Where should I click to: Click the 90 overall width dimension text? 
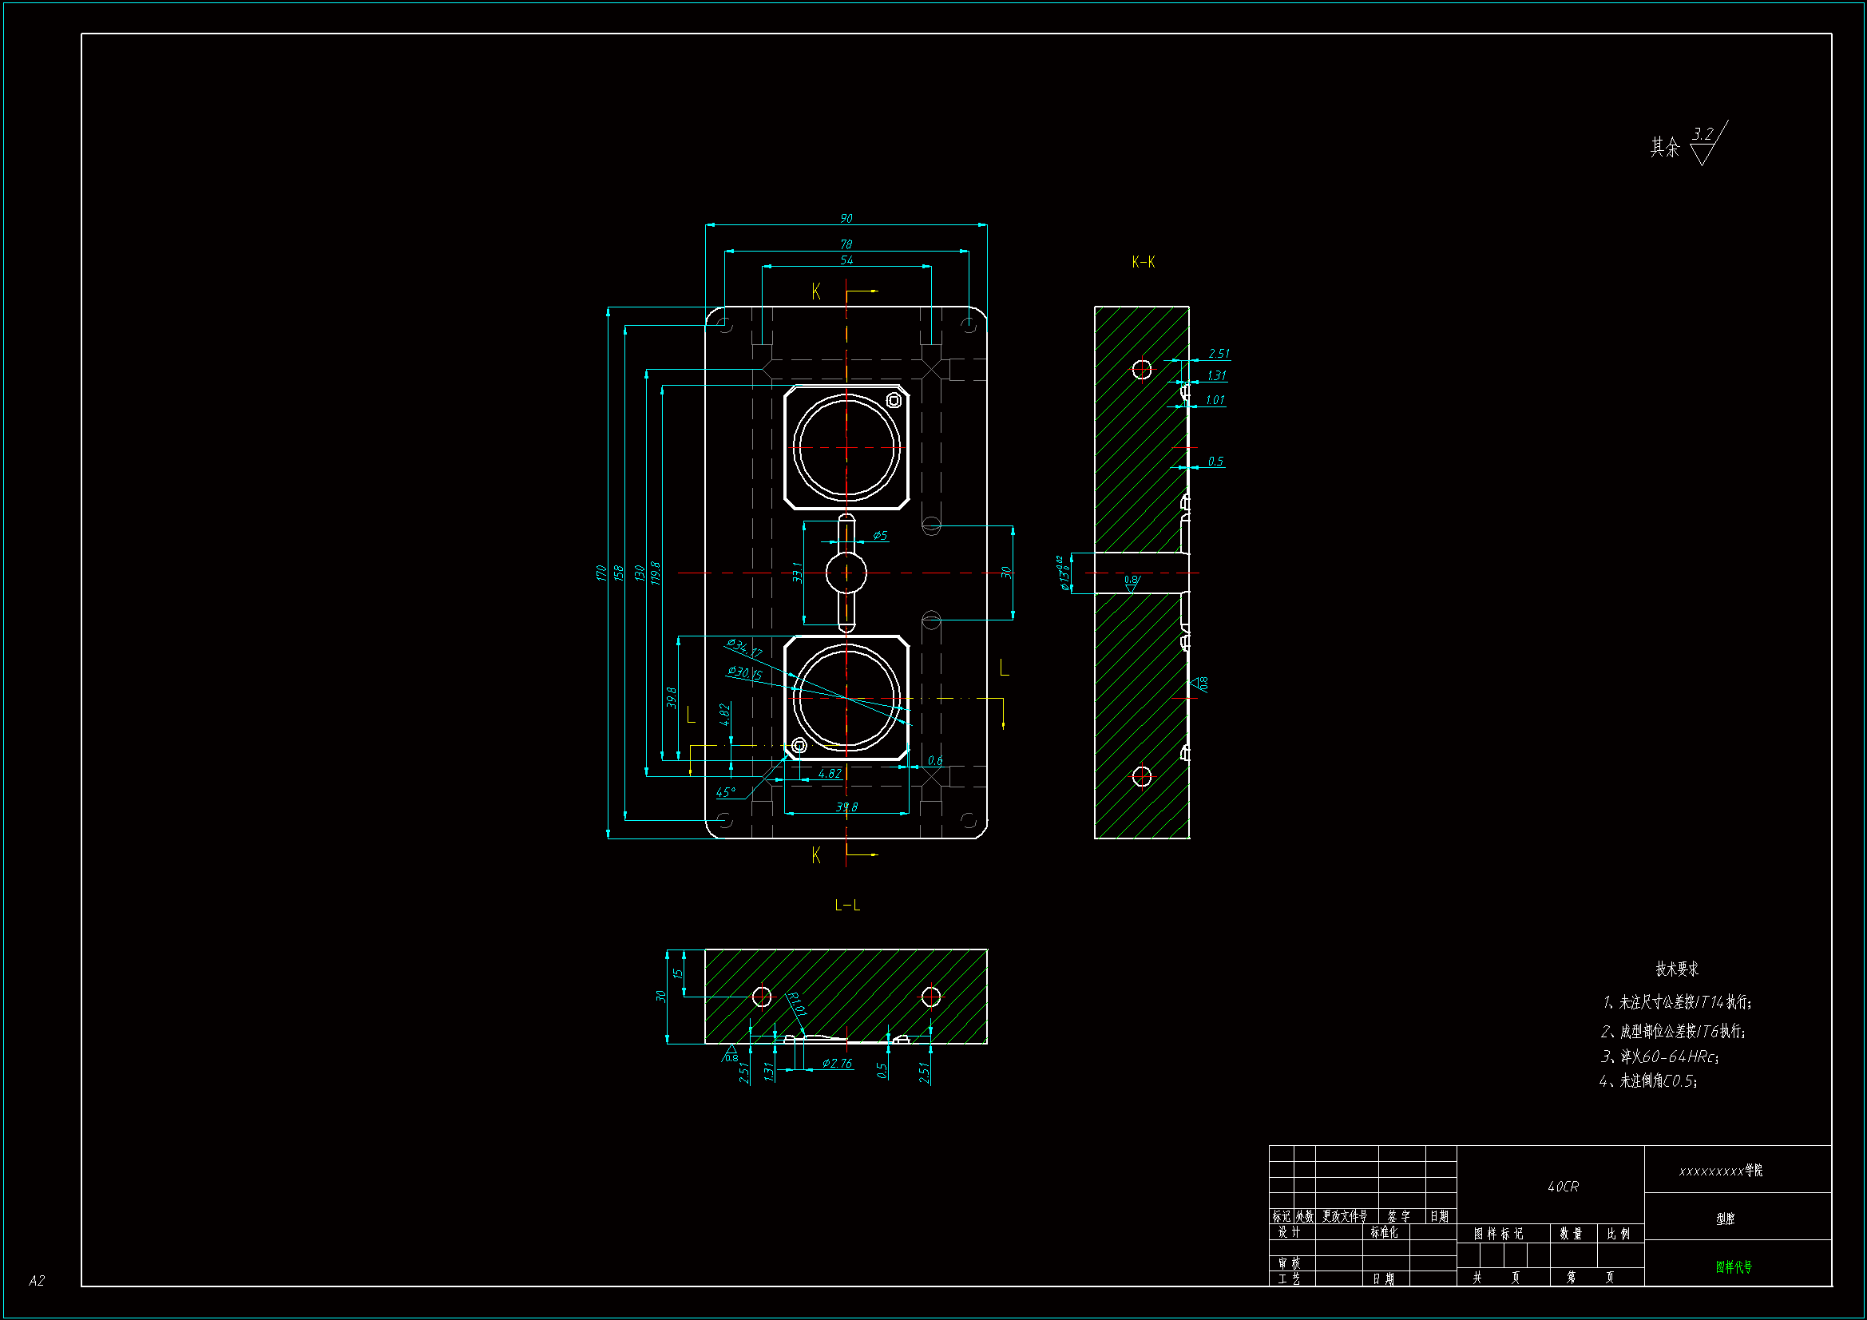pyautogui.click(x=846, y=218)
